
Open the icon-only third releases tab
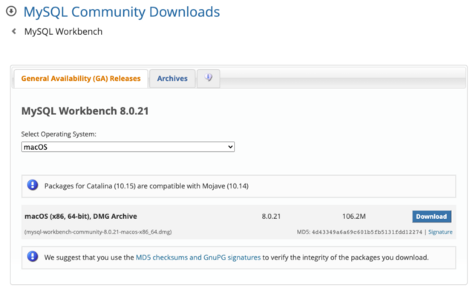click(x=208, y=78)
